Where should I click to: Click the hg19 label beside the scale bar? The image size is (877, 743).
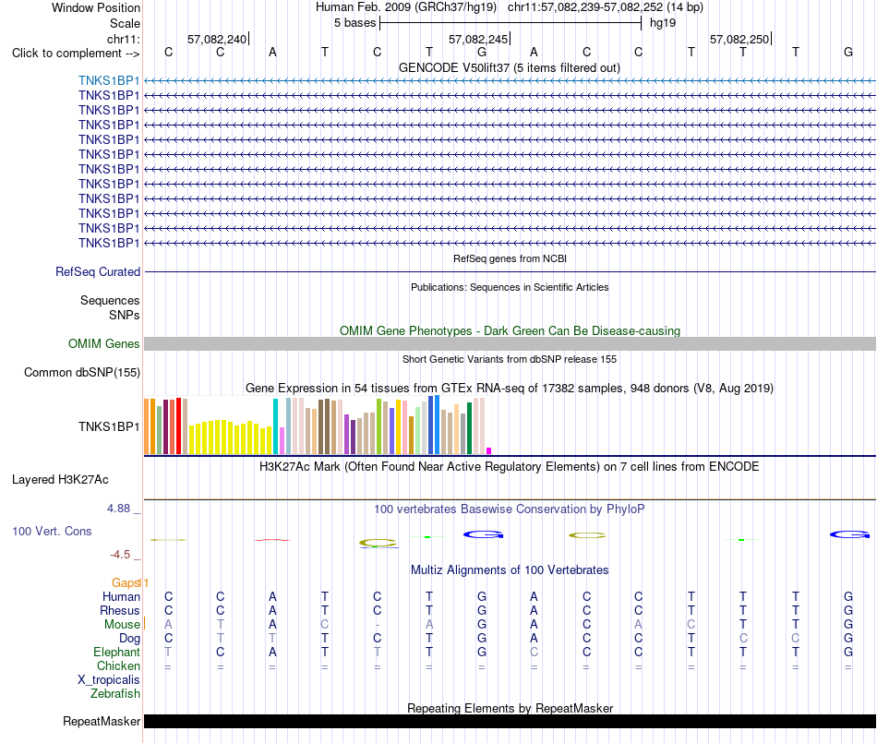[x=663, y=23]
